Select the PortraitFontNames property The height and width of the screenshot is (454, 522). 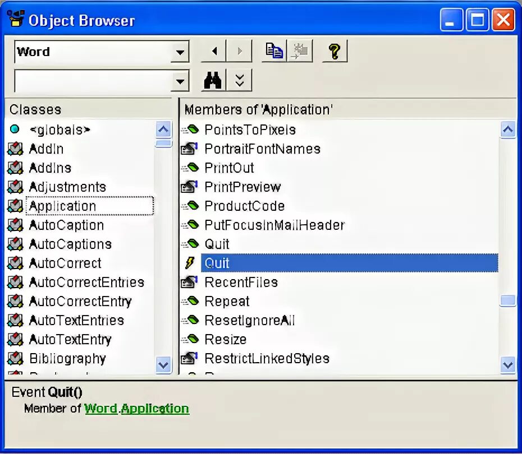pyautogui.click(x=262, y=149)
